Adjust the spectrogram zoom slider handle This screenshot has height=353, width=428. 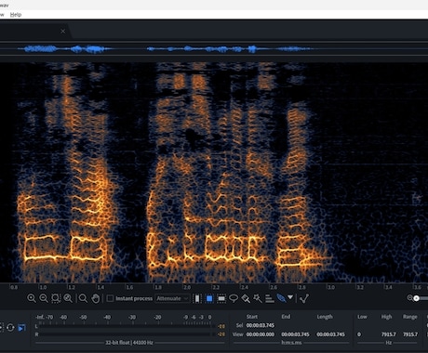416,298
